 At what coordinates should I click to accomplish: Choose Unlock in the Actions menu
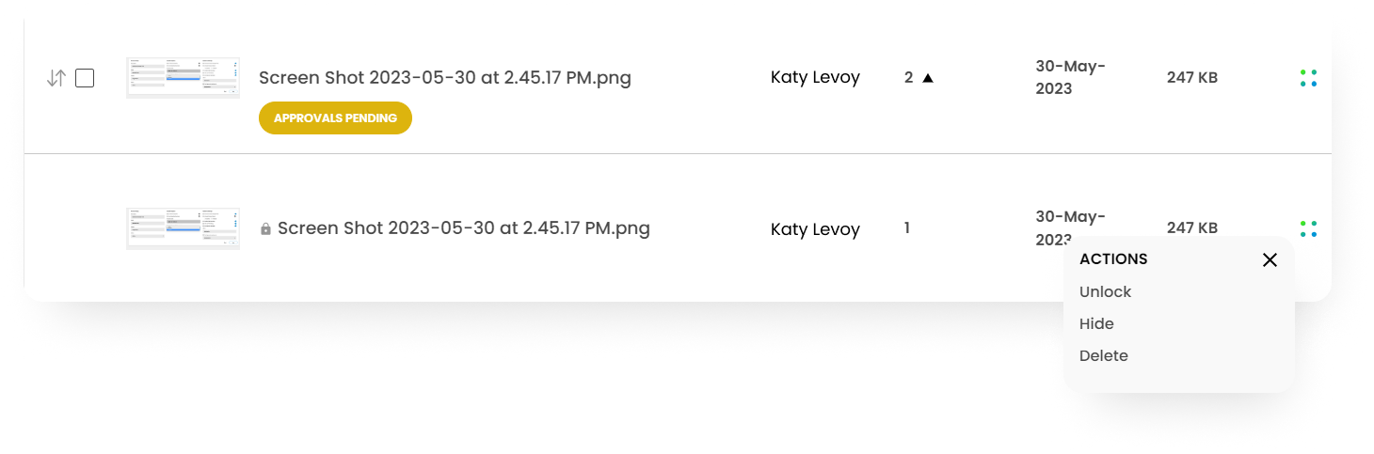coord(1105,292)
